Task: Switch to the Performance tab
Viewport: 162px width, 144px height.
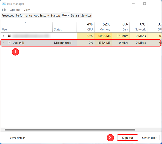Action: tap(24, 16)
